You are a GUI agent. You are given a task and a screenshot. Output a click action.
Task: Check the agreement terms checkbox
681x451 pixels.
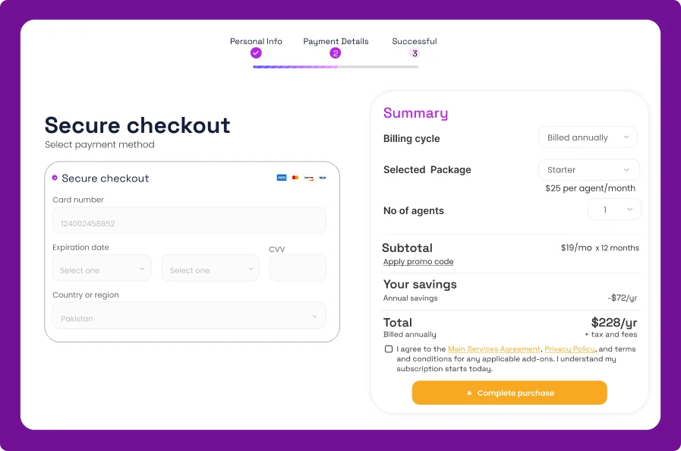389,349
